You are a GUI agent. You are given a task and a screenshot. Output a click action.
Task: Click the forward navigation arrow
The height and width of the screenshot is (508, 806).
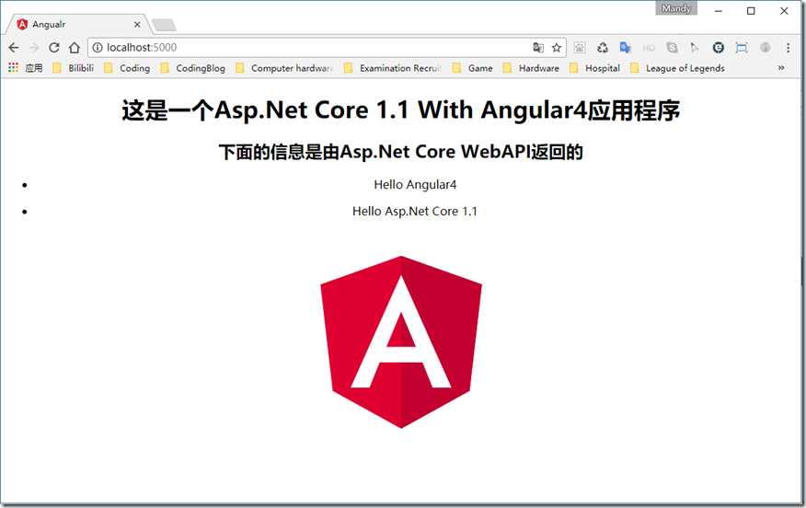pos(34,48)
